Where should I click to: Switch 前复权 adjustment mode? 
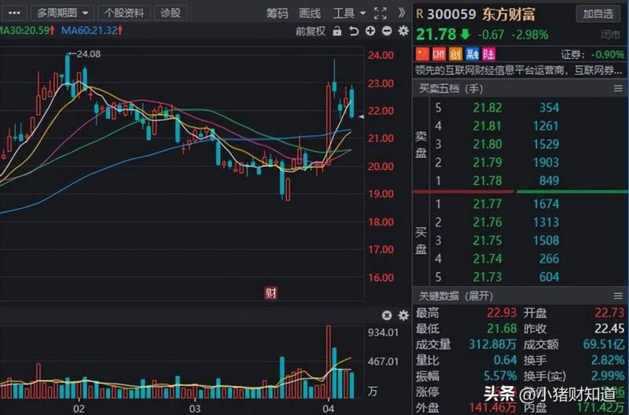(310, 31)
